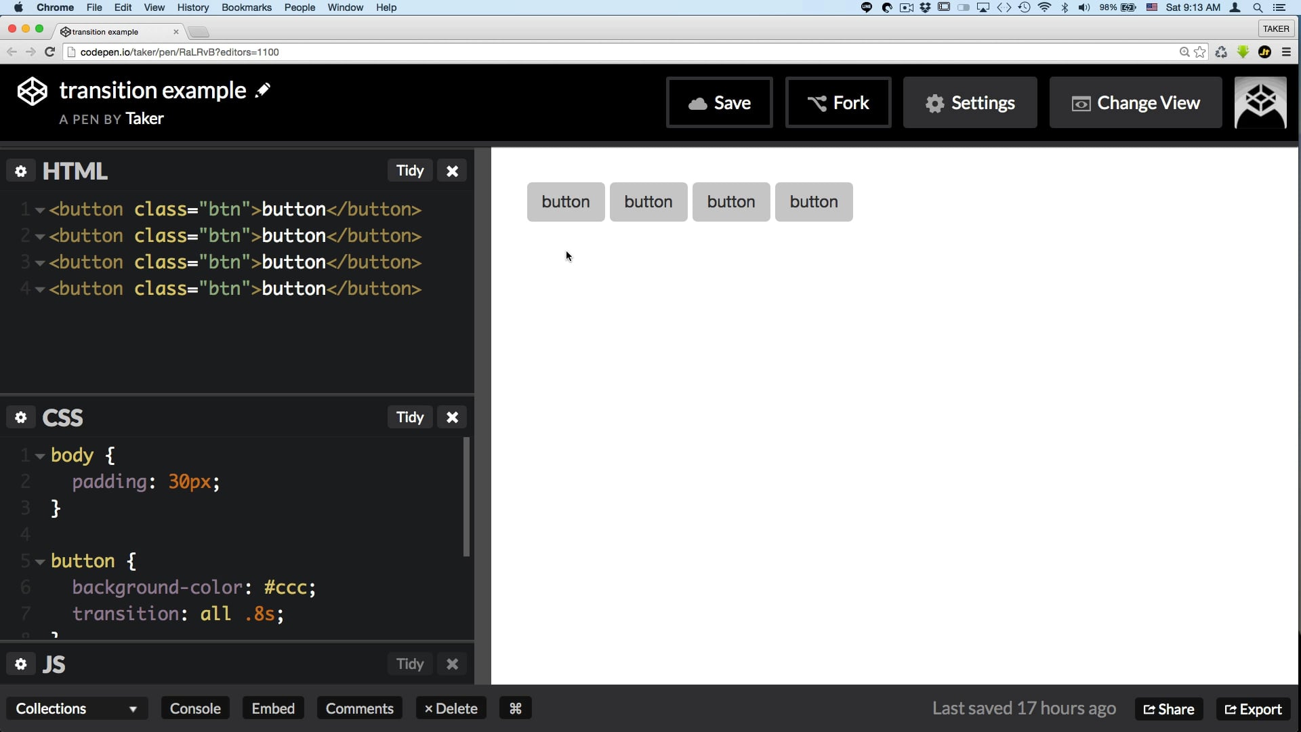Screen dimensions: 1301x732
Task: Tidy the CSS code
Action: coord(409,418)
